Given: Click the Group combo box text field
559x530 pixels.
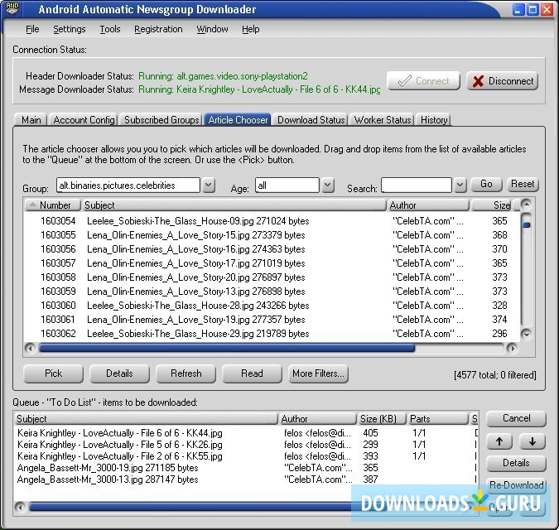Looking at the screenshot, I should [128, 185].
